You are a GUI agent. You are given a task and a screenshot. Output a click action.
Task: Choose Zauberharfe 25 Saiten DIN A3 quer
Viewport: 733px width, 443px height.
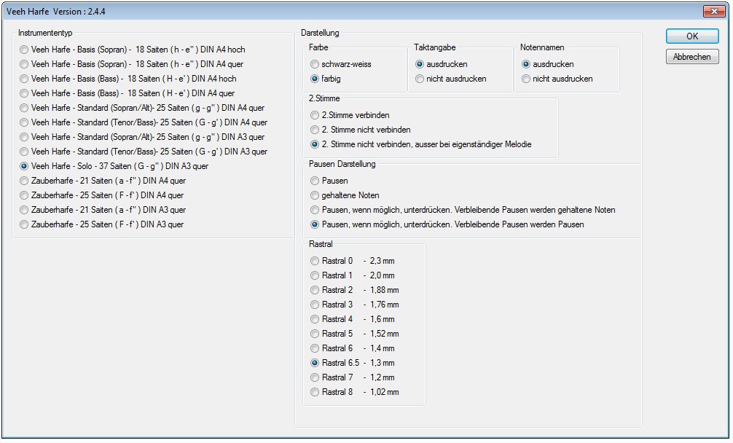pos(25,224)
